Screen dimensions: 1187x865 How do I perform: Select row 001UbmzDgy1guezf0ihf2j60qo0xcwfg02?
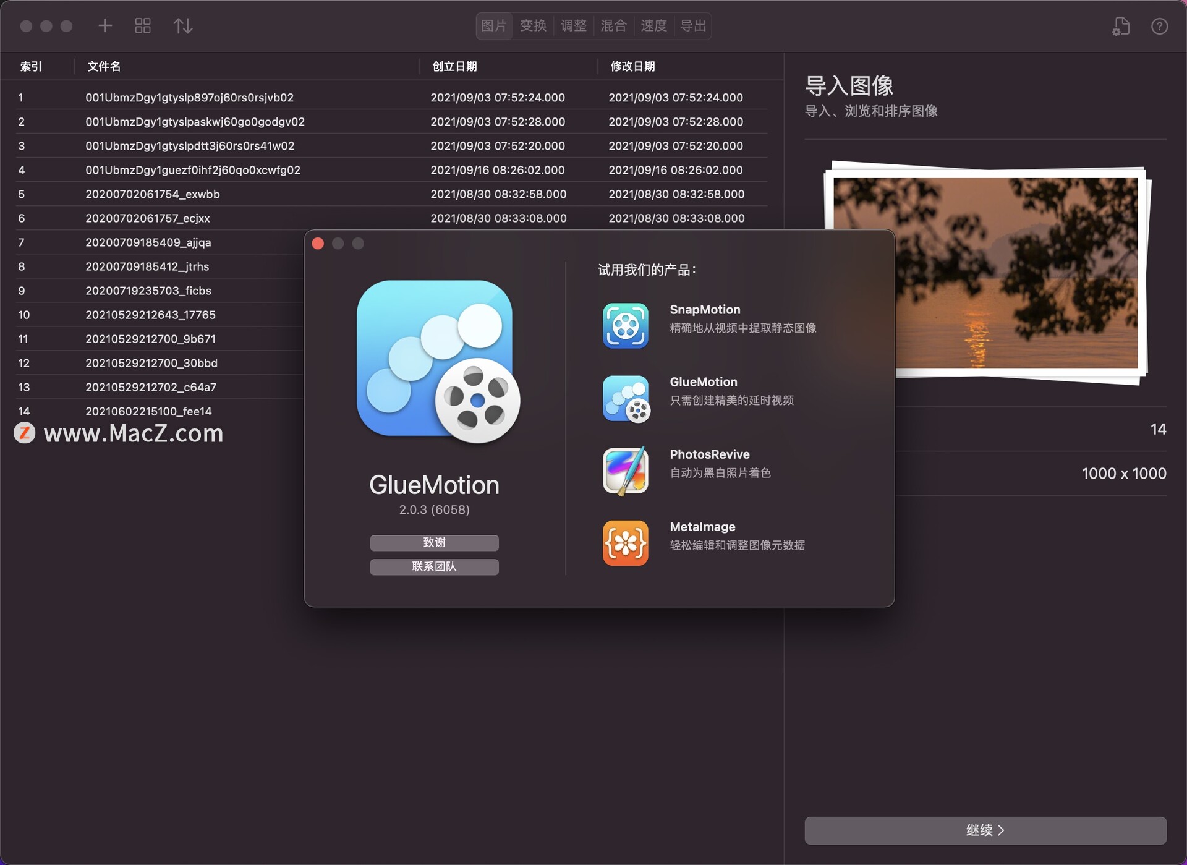(x=391, y=169)
